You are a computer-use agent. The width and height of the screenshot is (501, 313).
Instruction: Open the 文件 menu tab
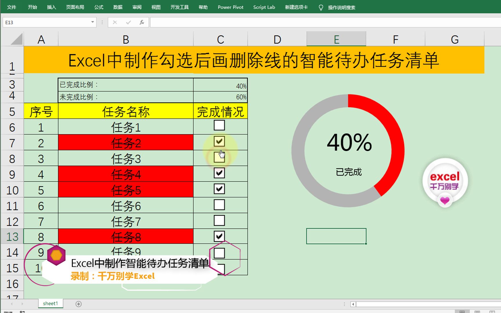pyautogui.click(x=11, y=7)
